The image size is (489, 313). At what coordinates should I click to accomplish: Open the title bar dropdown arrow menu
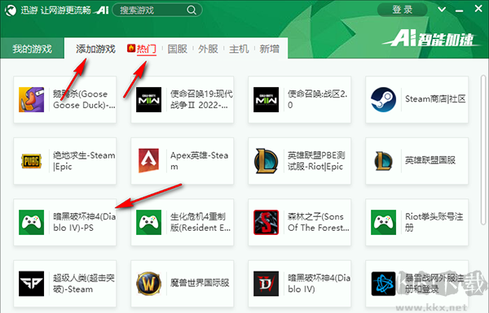click(442, 10)
